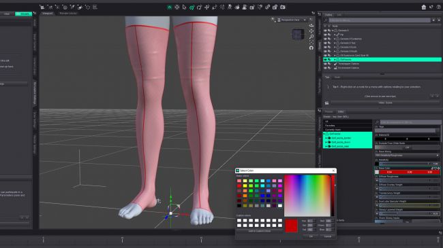Toggle selectable arrow for Genesis 9 node
Viewport: 443px width, 248px height.
[x=329, y=31]
